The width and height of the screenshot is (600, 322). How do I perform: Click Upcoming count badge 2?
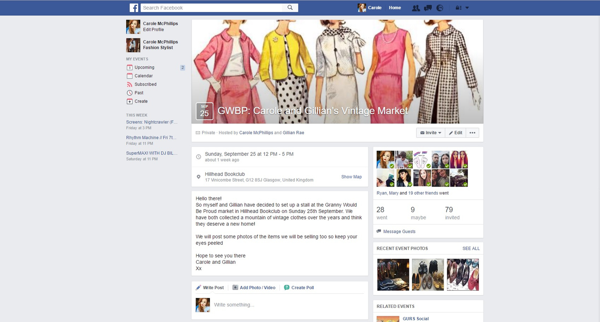point(182,68)
